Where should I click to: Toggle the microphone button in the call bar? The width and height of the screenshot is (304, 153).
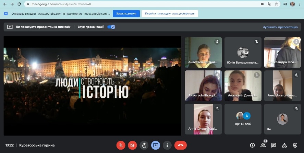pyautogui.click(x=121, y=145)
